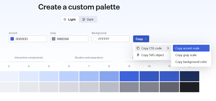This screenshot has height=101, width=216.
Task: Click accent swatch for step 9
Action: (x=129, y=76)
